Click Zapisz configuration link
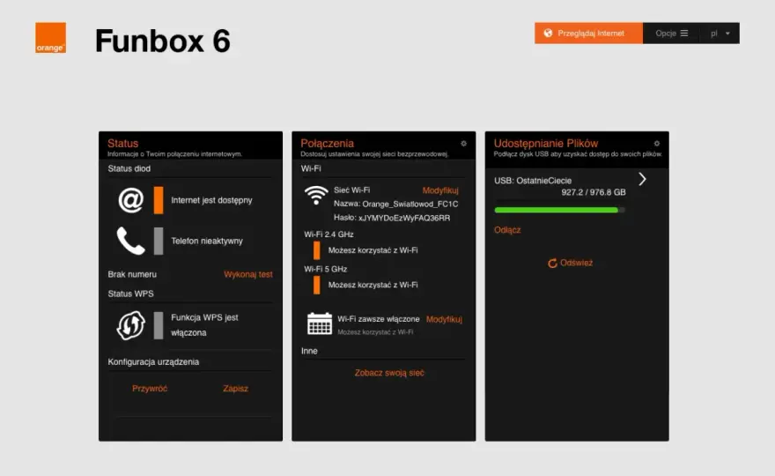 [x=235, y=389]
